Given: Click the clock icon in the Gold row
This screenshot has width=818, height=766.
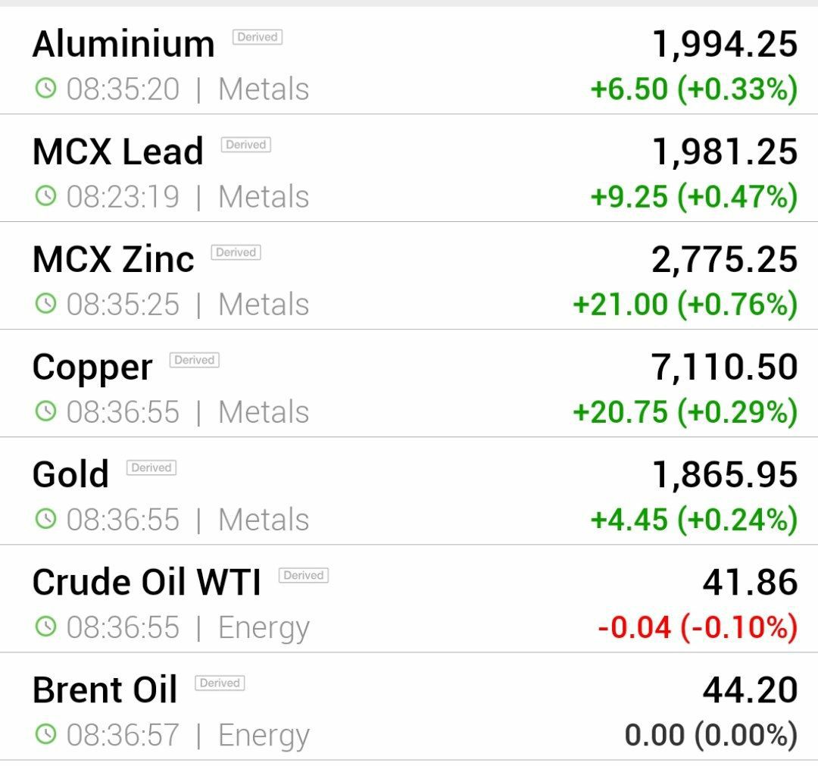Looking at the screenshot, I should (x=45, y=519).
